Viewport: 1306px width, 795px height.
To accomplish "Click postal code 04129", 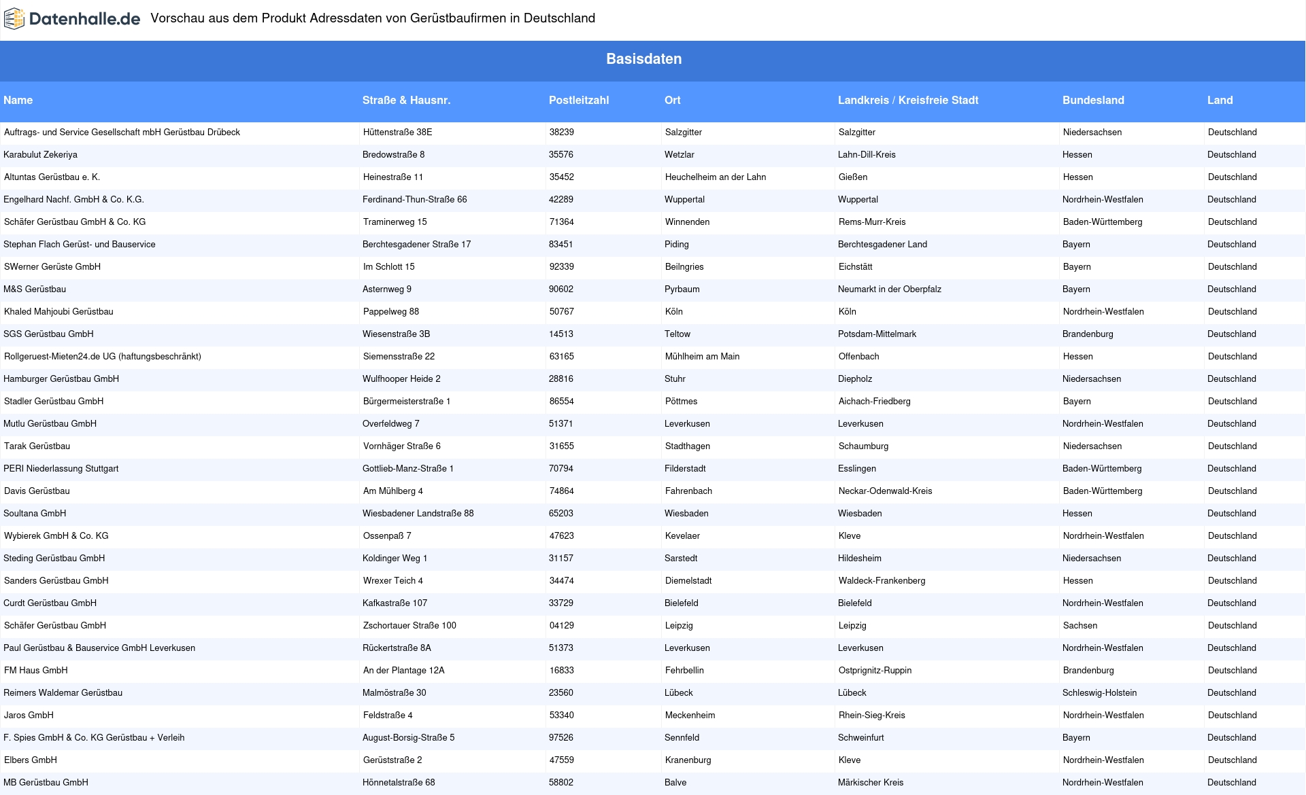I will pyautogui.click(x=562, y=626).
